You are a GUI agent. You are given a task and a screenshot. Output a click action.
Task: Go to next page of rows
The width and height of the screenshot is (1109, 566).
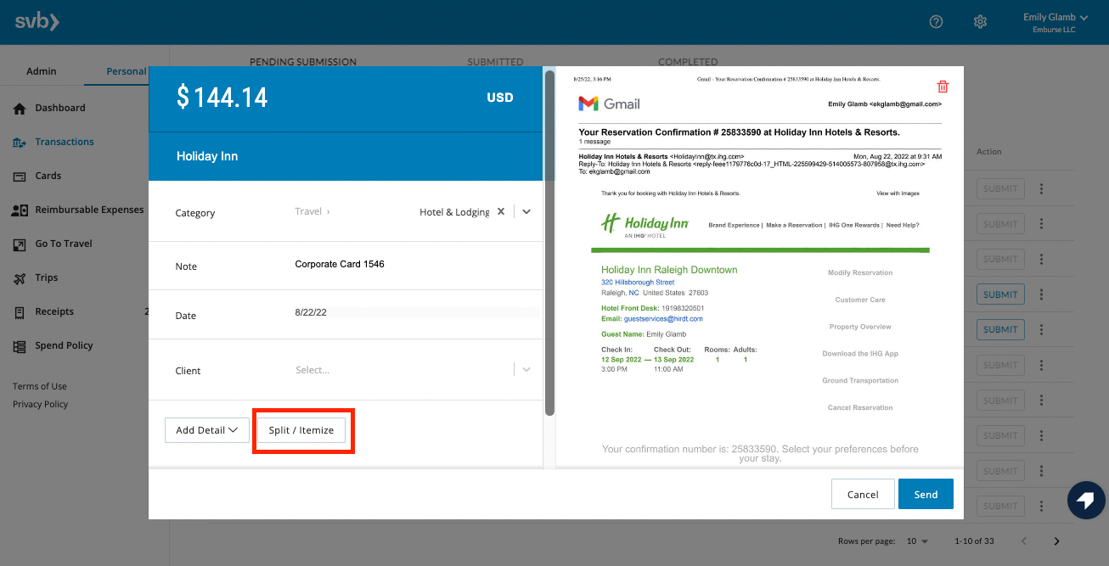click(1056, 541)
